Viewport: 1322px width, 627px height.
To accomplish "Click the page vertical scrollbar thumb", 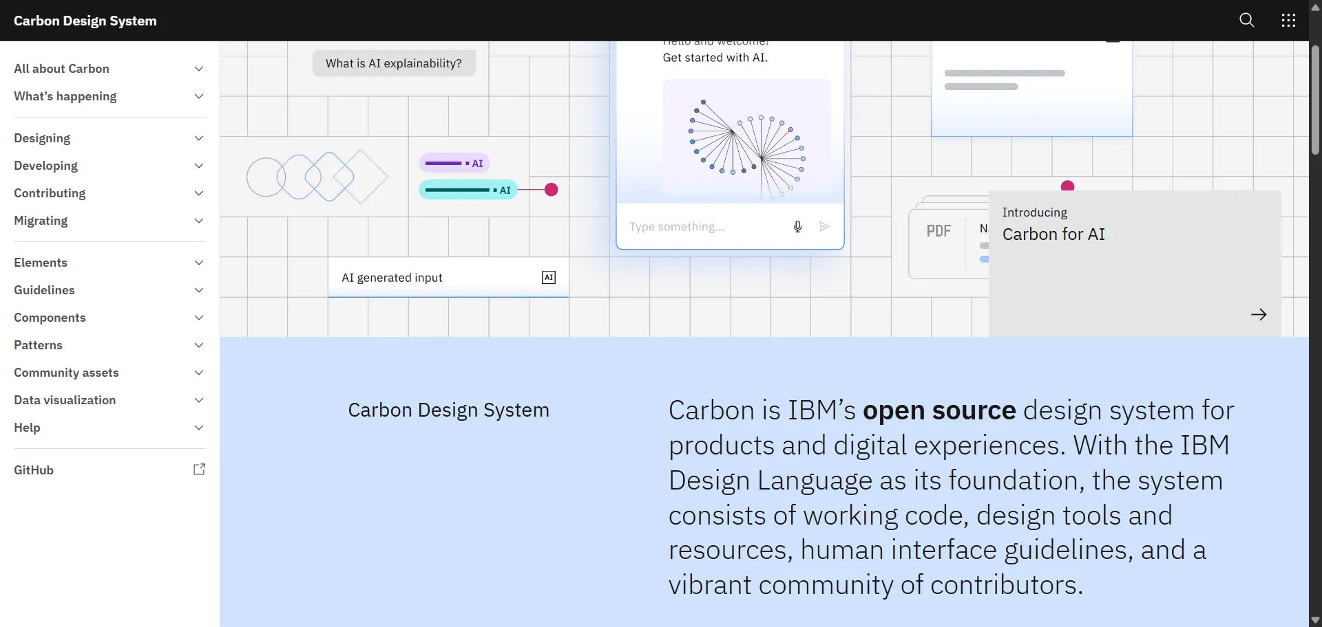I will 1315,100.
